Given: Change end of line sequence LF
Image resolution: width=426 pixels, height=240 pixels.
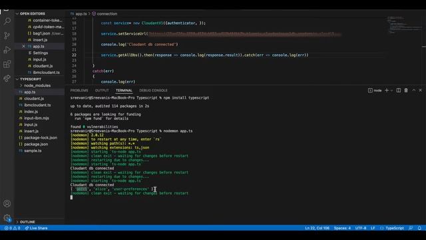Looking at the screenshot, I should pyautogui.click(x=373, y=228).
